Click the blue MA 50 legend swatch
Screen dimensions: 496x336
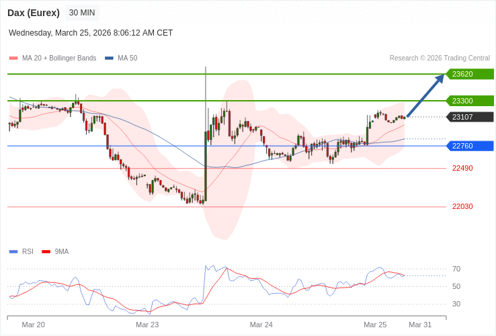coord(109,58)
